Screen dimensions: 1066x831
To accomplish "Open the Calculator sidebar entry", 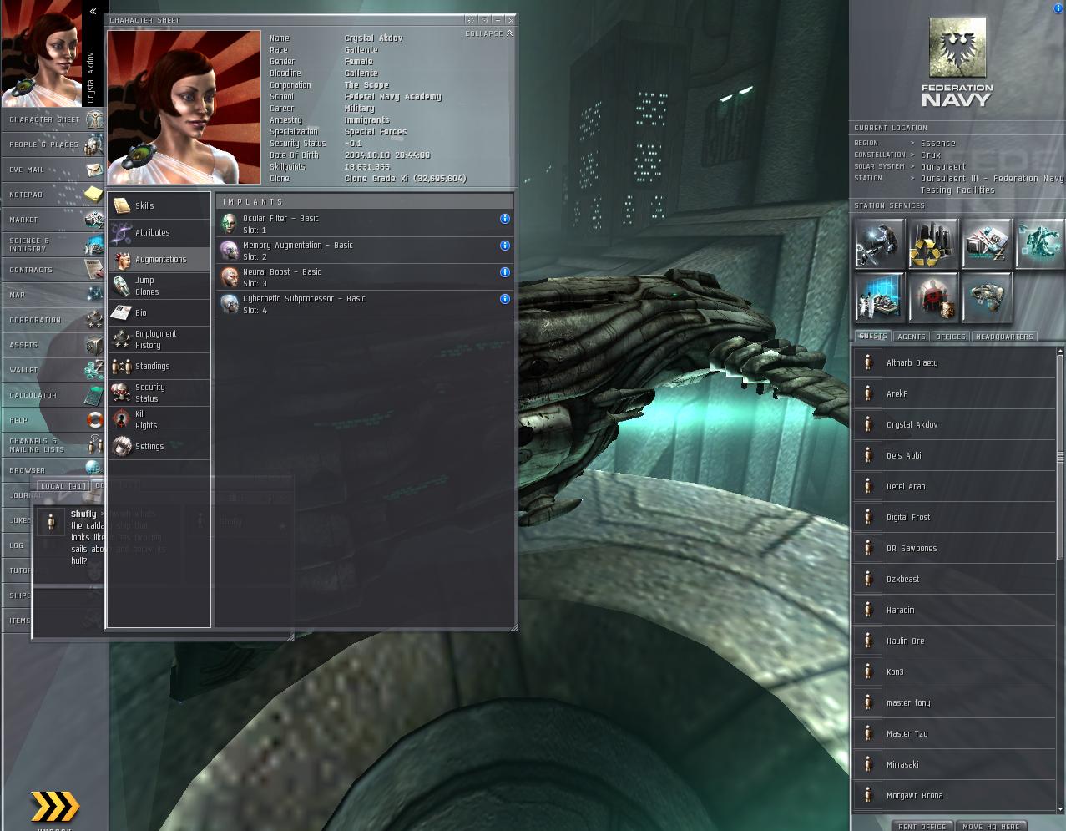I will [x=53, y=395].
